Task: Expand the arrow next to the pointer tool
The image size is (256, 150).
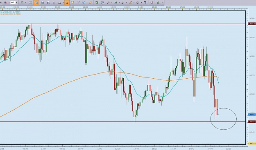Action: [x=112, y=2]
